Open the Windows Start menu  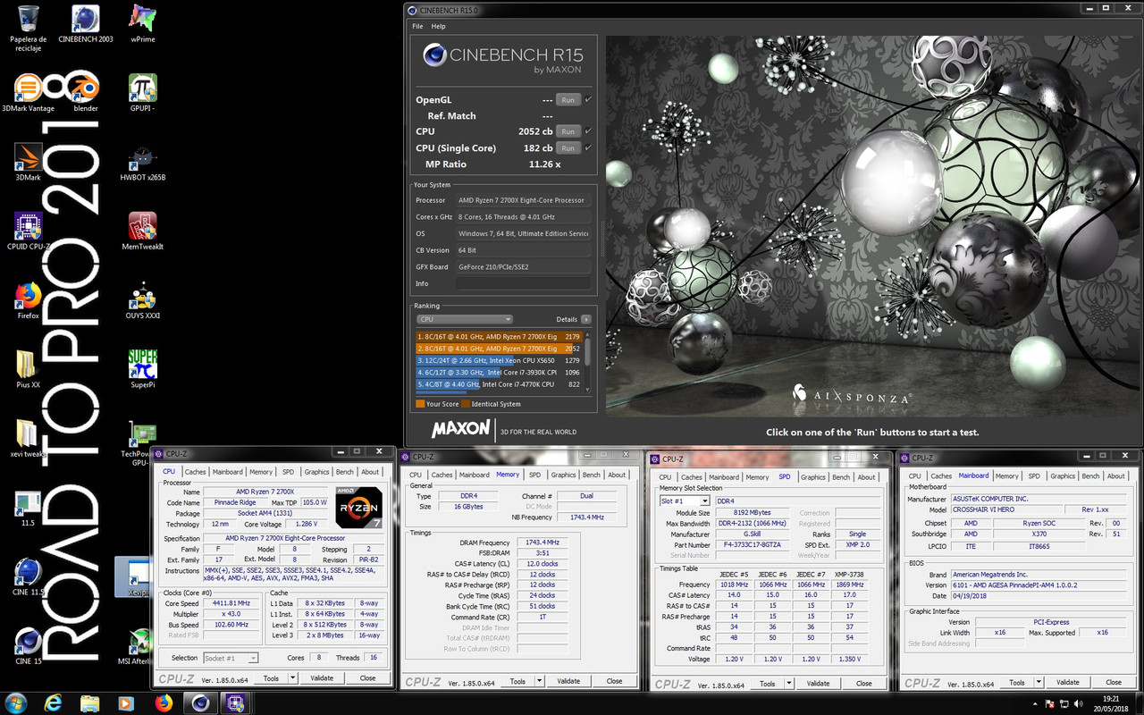tap(16, 702)
